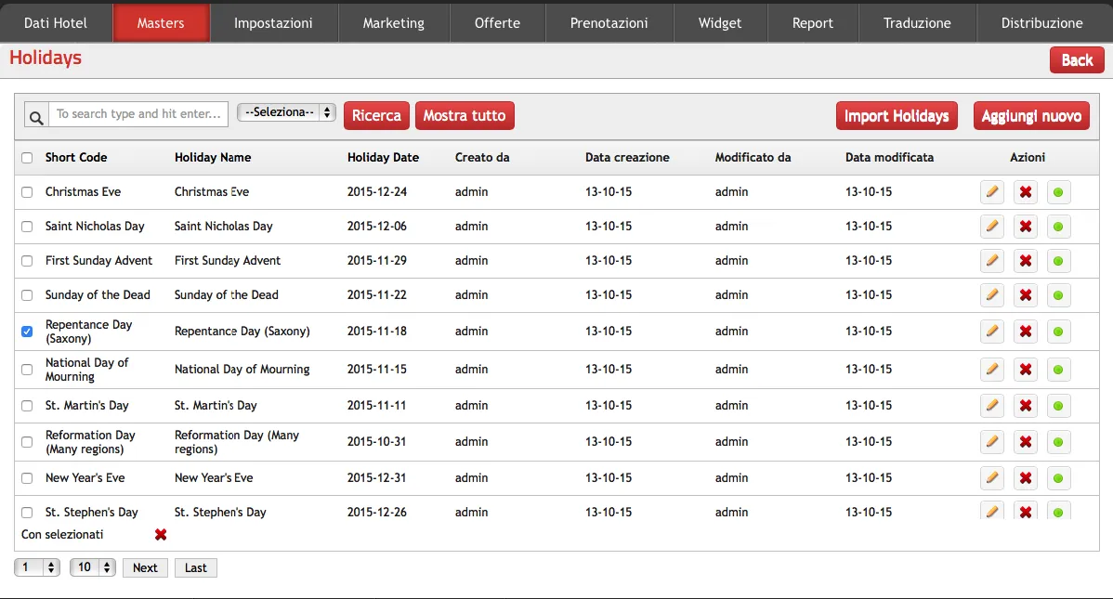Uncheck the Repentance Day (Saxony) checkbox
The width and height of the screenshot is (1113, 599).
(27, 332)
